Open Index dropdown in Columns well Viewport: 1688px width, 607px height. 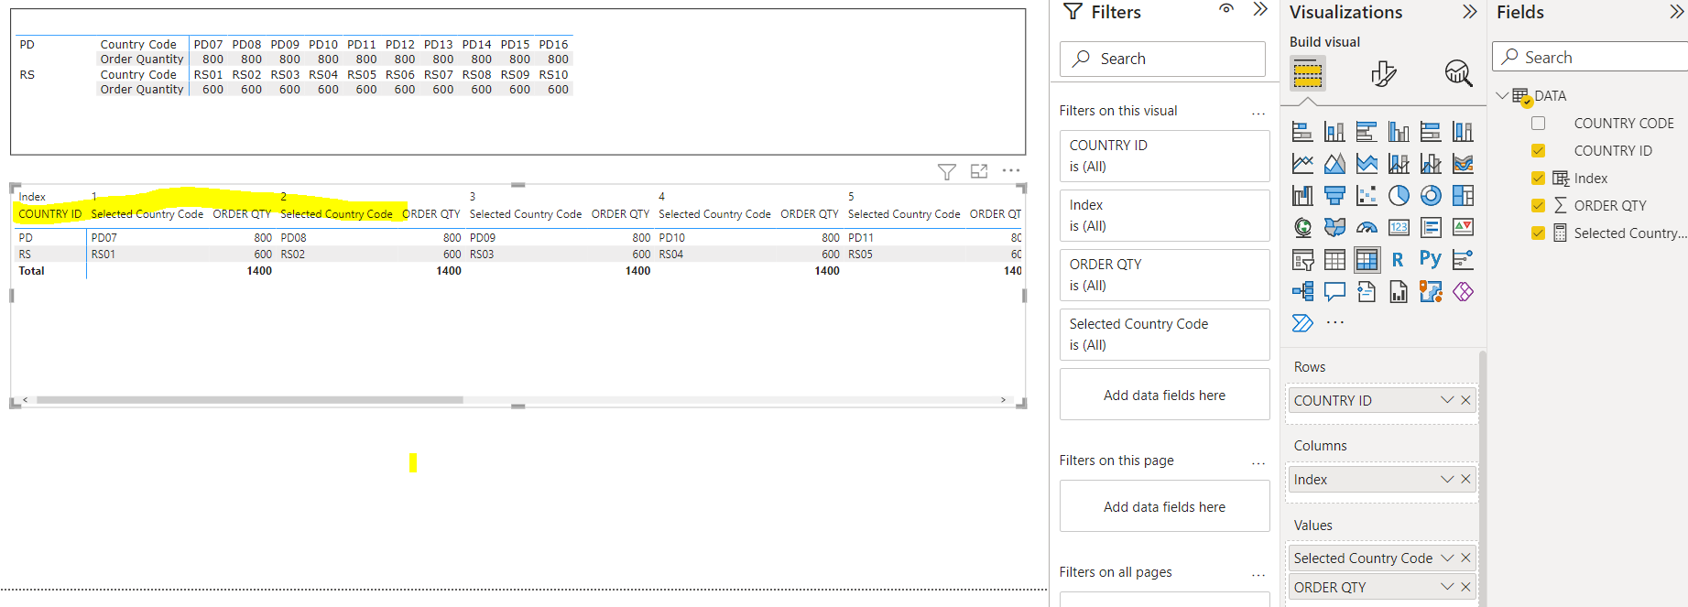1447,479
